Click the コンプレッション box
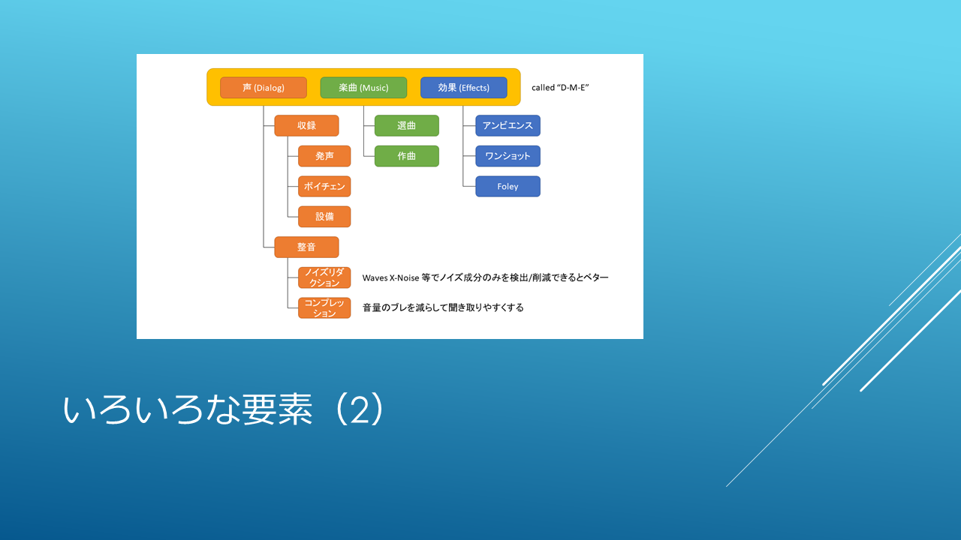The image size is (961, 540). pyautogui.click(x=324, y=308)
